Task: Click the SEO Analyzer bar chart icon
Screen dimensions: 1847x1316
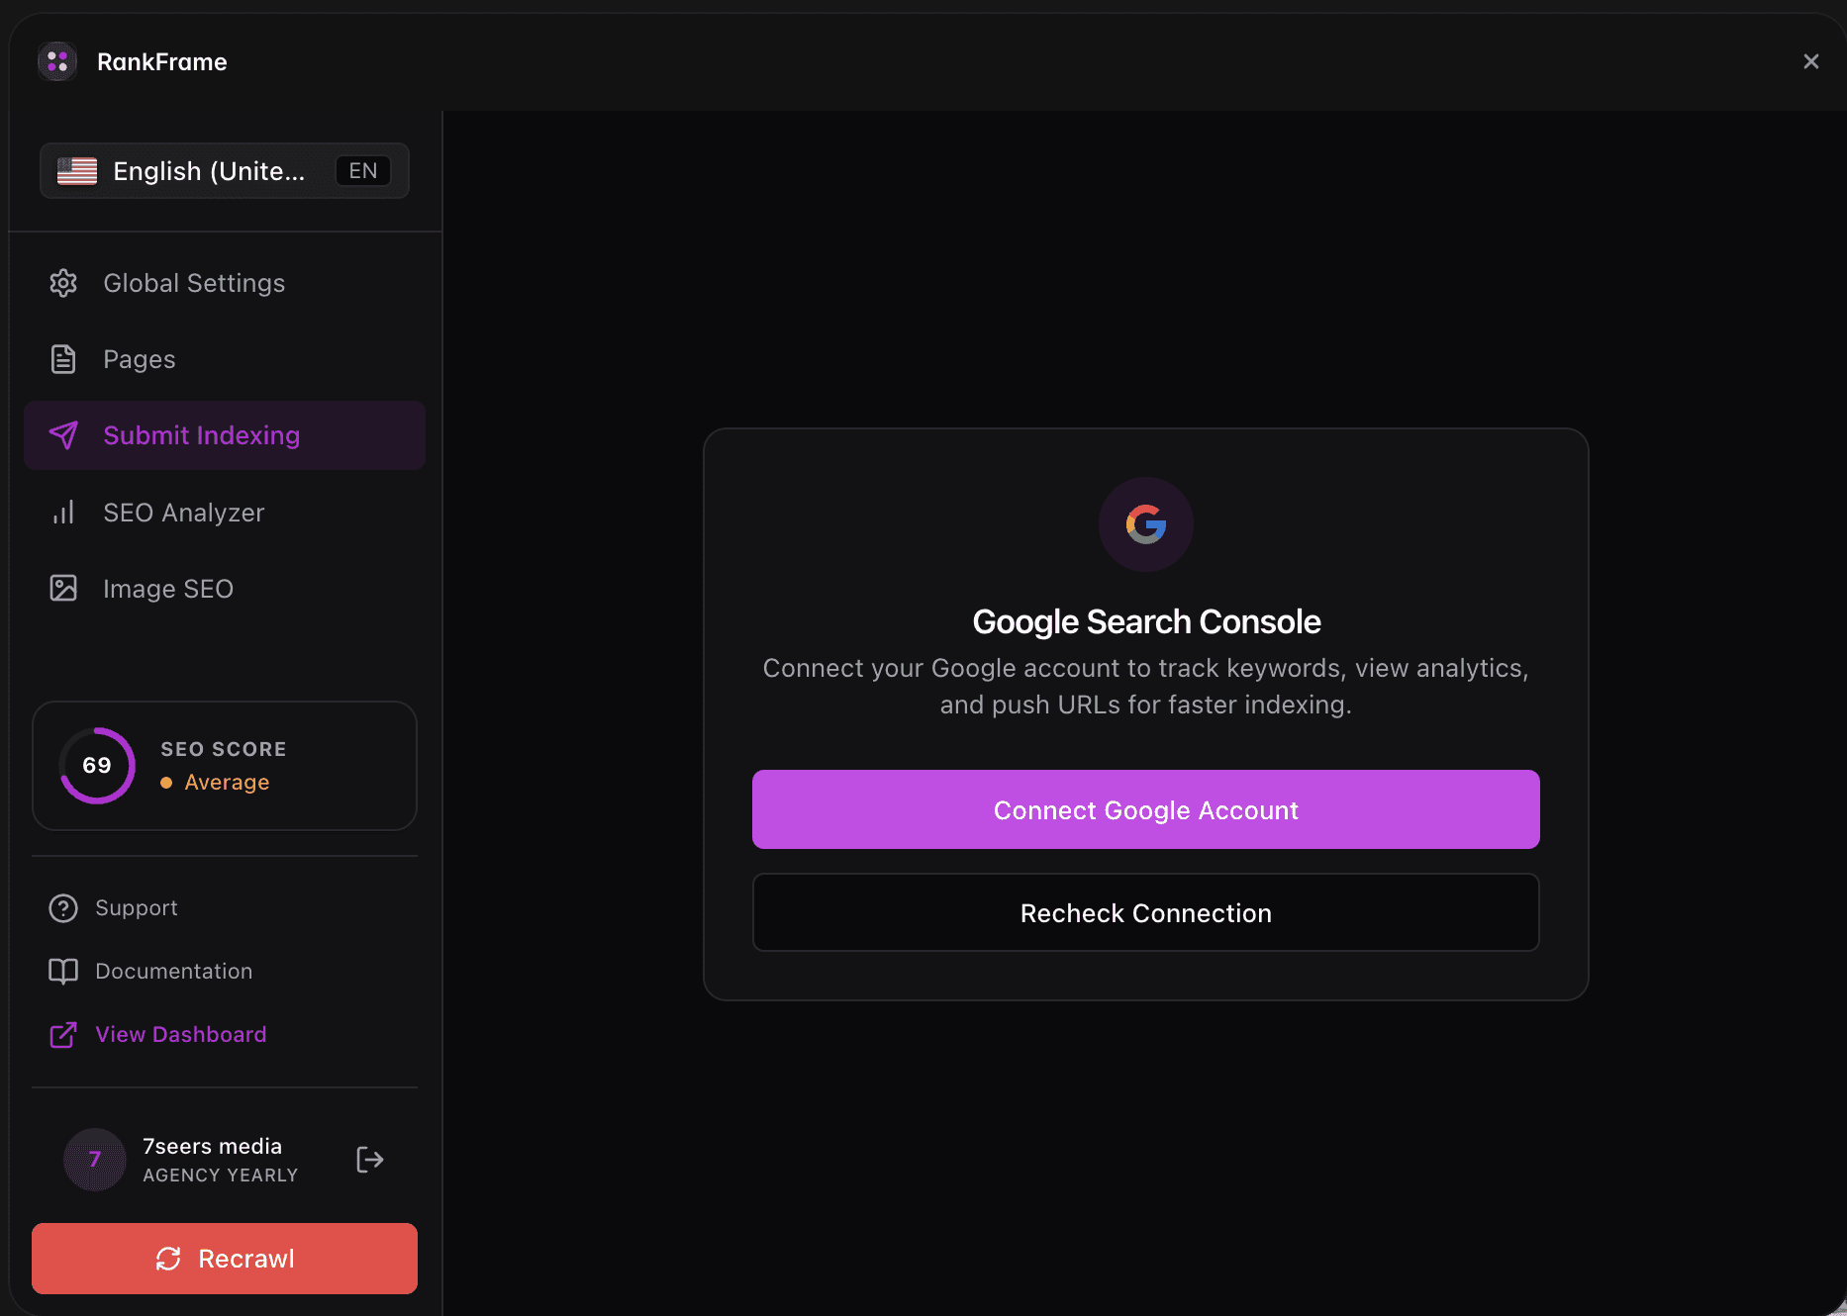Action: [63, 513]
